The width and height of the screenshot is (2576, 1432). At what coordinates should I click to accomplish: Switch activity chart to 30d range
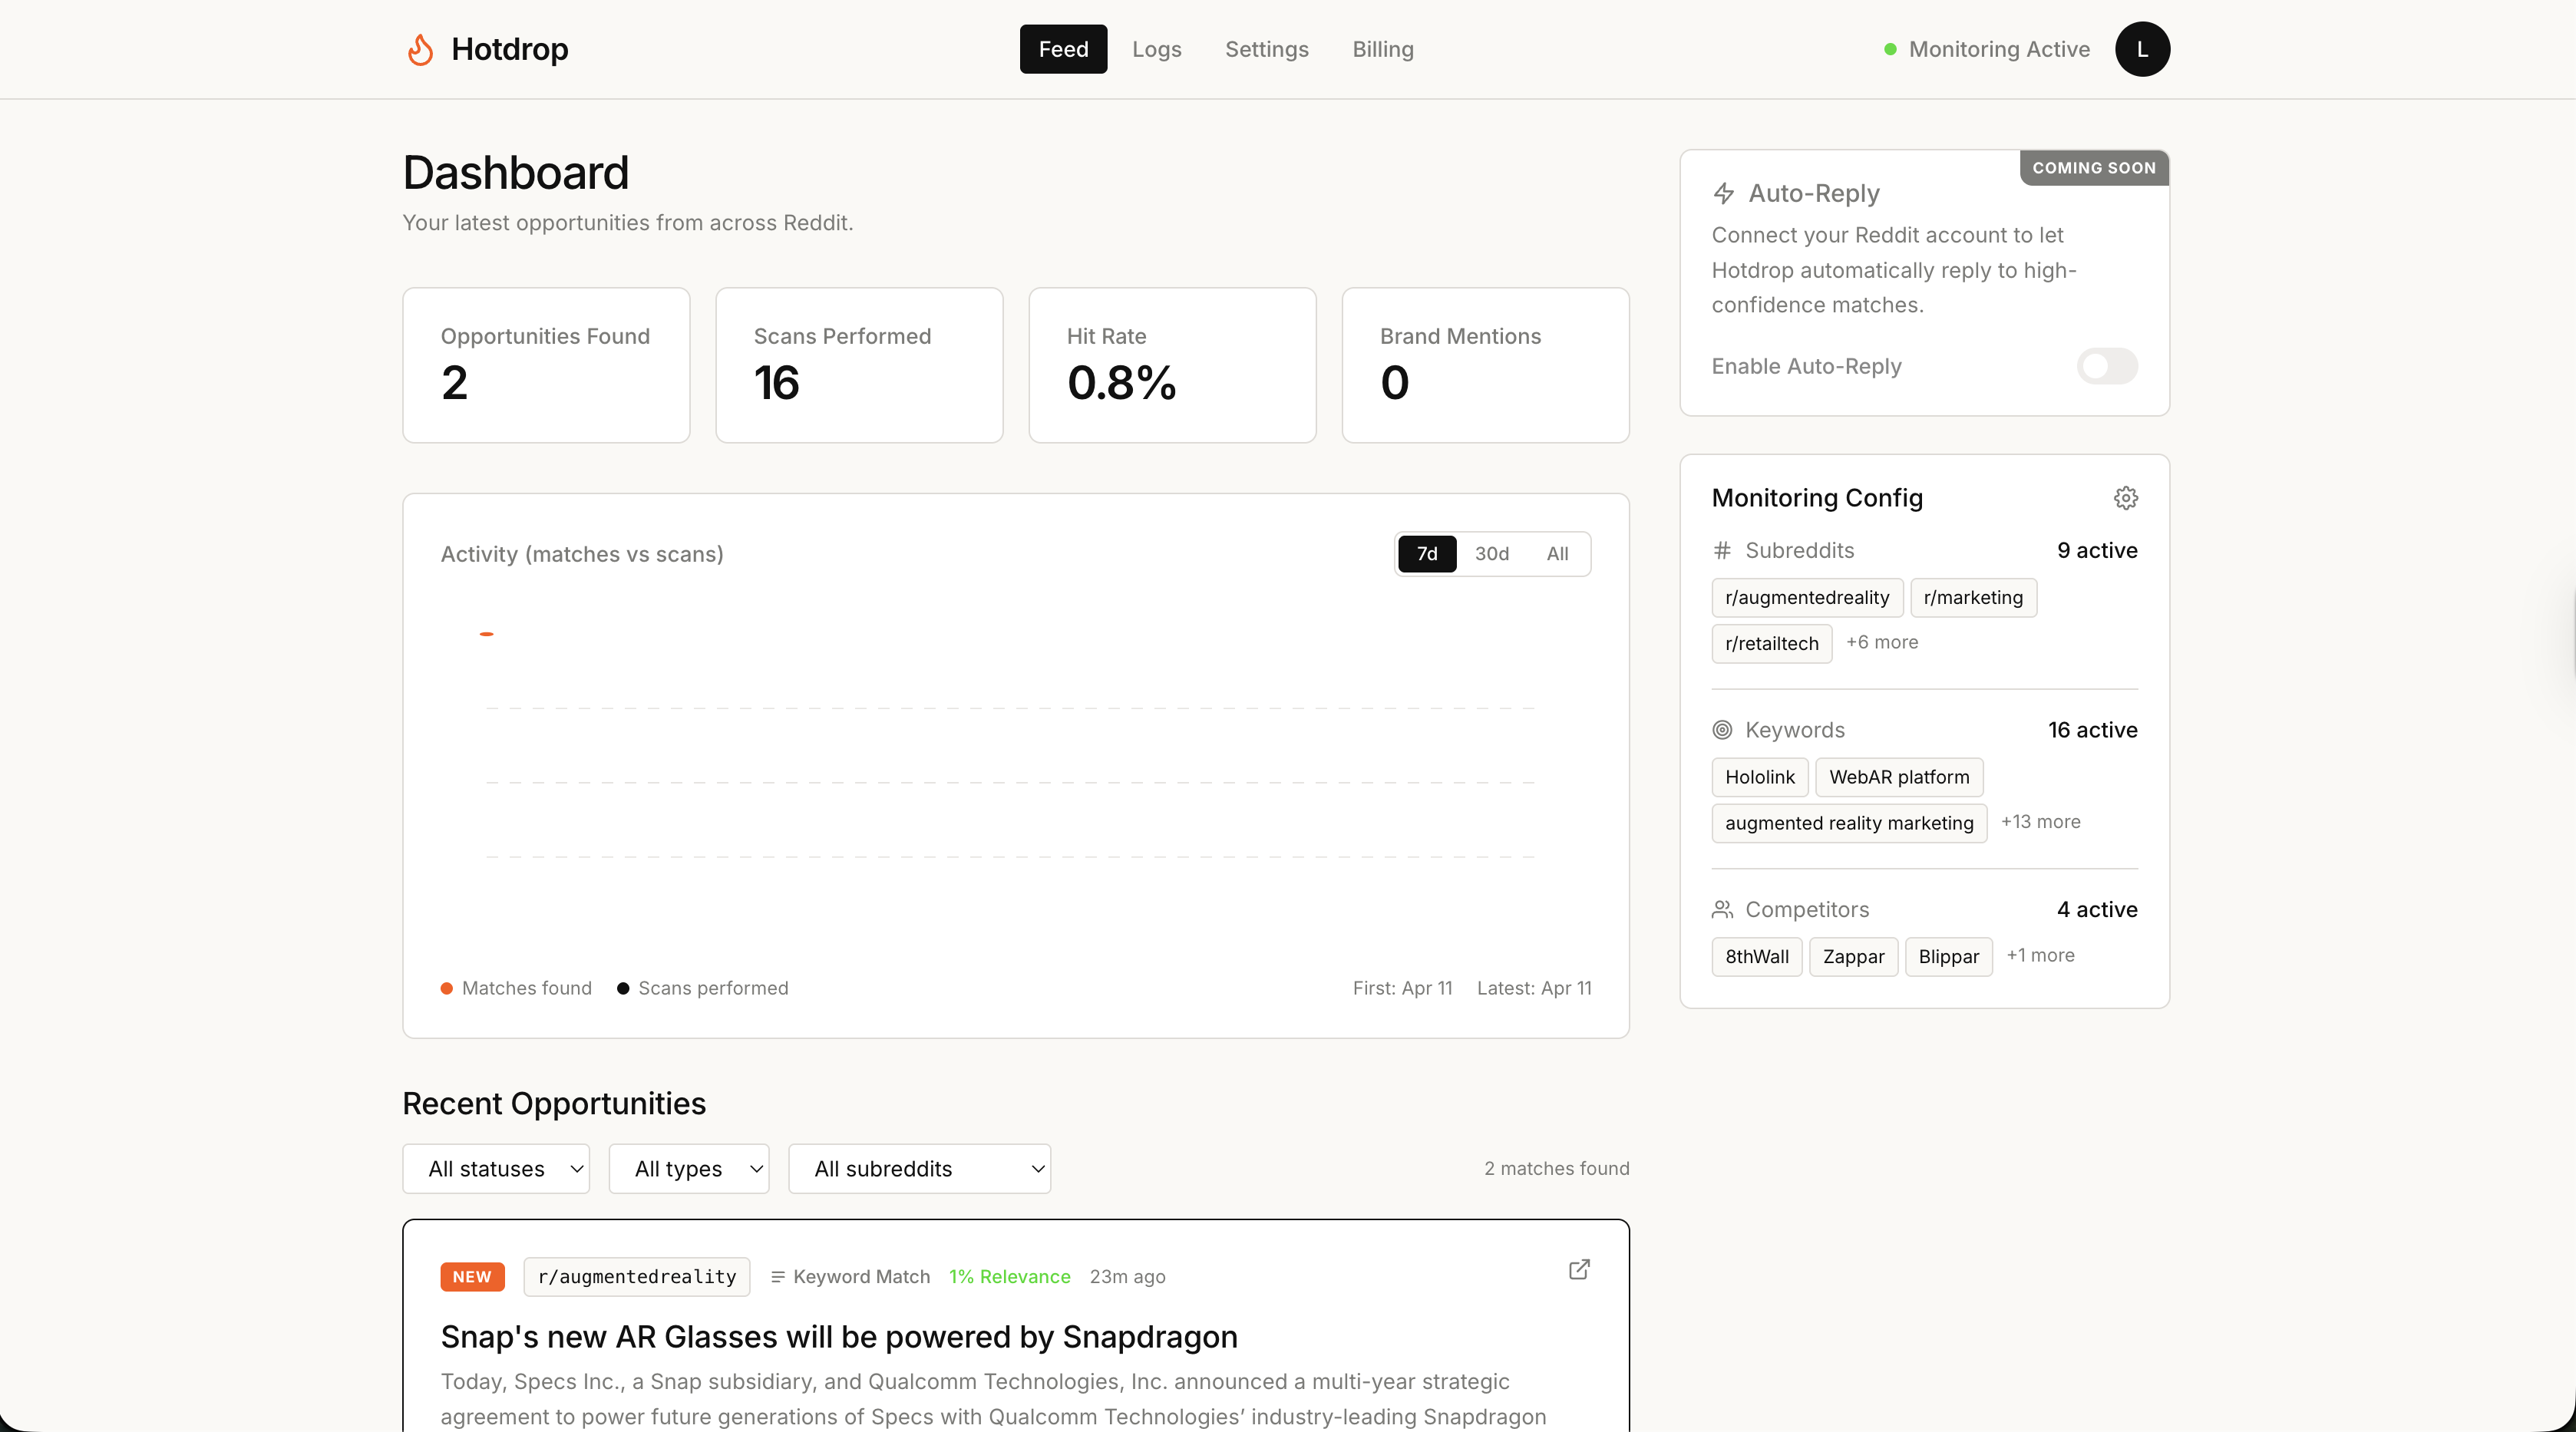pyautogui.click(x=1491, y=554)
